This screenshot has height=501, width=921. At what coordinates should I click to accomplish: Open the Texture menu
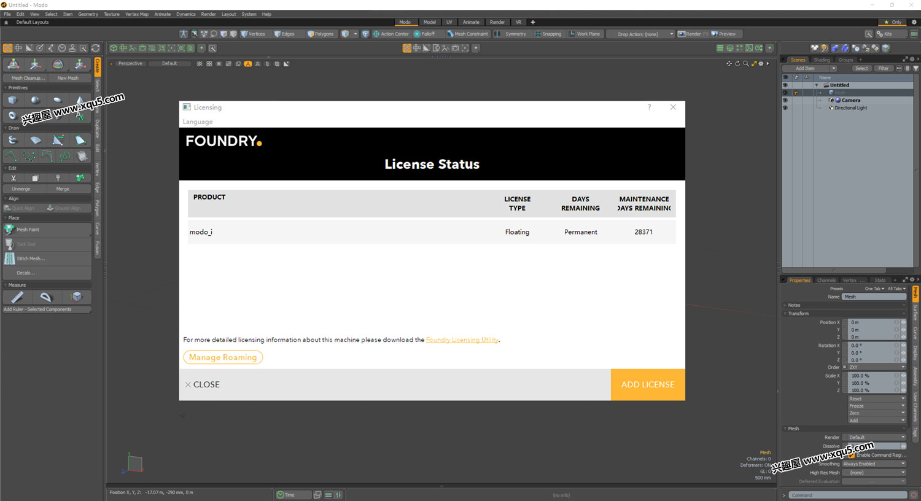click(112, 14)
